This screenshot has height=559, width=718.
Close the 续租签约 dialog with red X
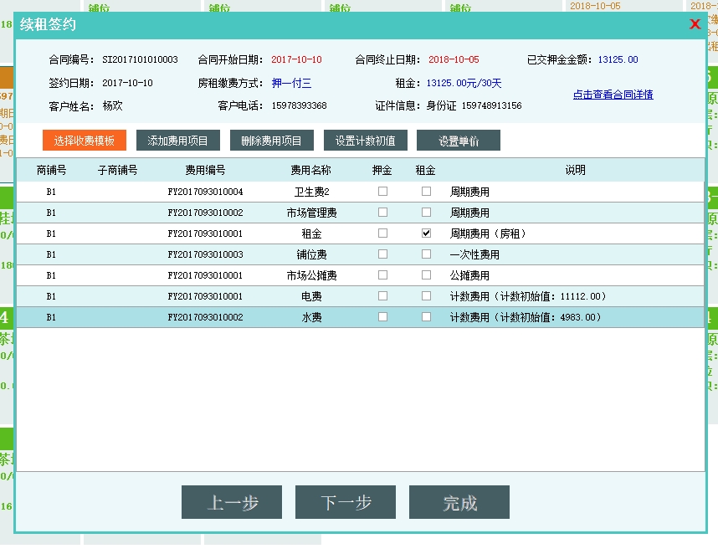(x=695, y=24)
